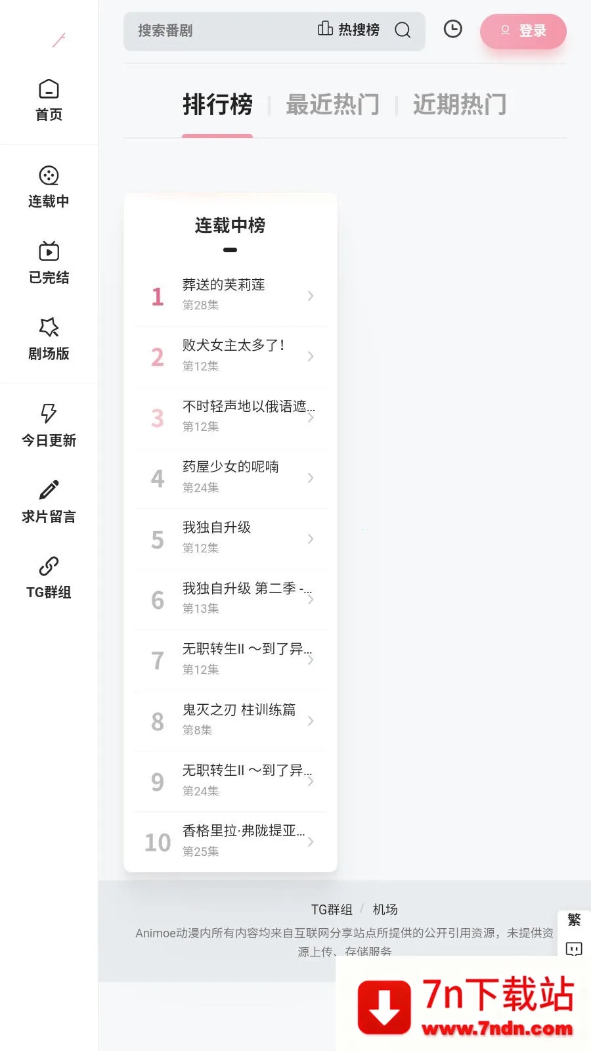This screenshot has width=591, height=1051.
Task: Click the 登录 login button
Action: [523, 31]
